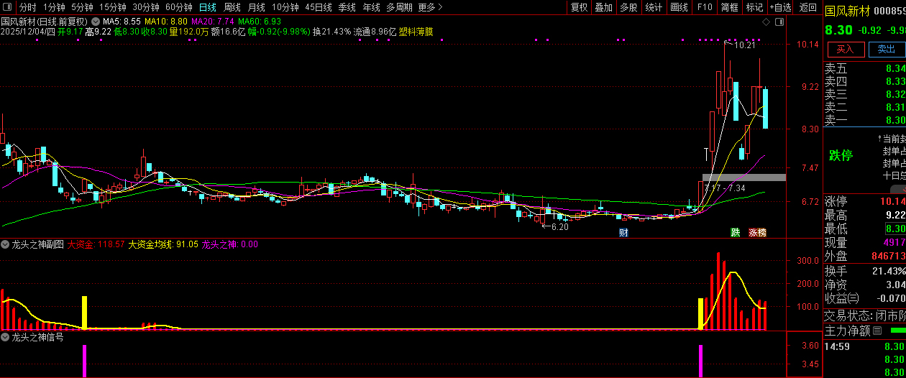Viewport: 906px width, 378px height.
Task: Select the 日线 daily chart tab
Action: tap(207, 7)
